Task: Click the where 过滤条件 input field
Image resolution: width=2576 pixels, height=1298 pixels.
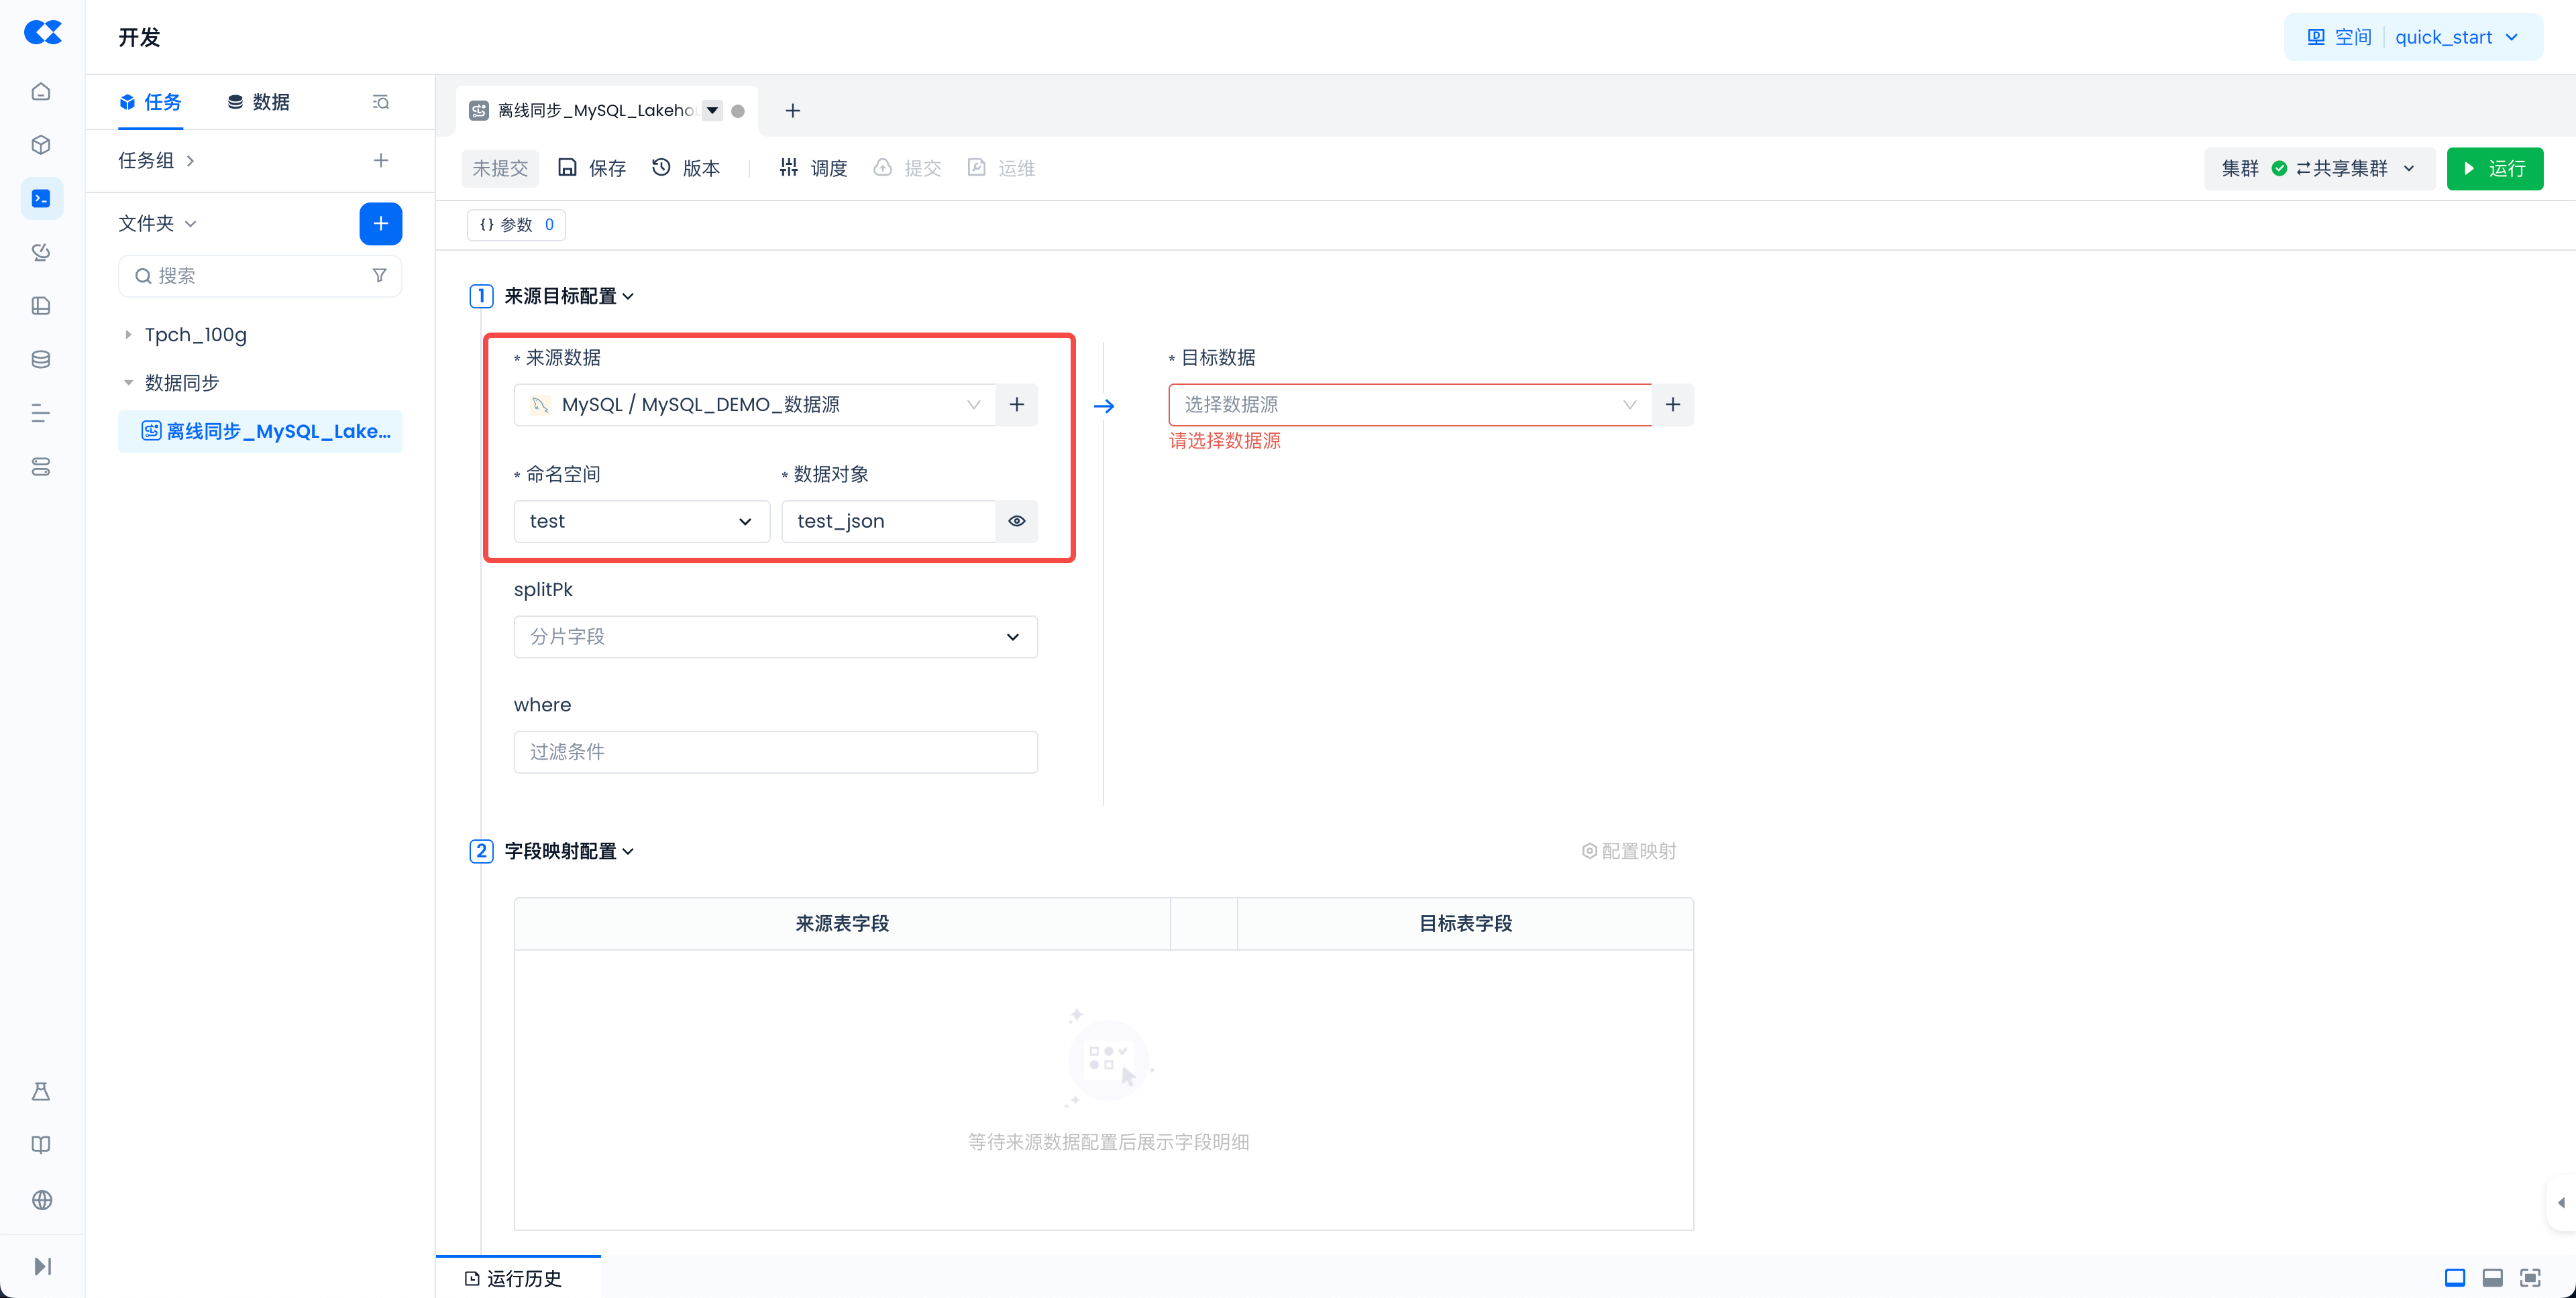Action: 775,752
